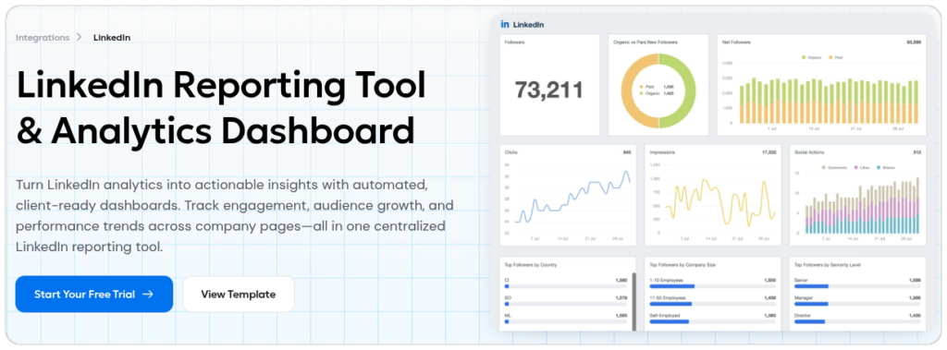Click the Social Actions stacked bar chart area
Screen dimensions: 947x350
pyautogui.click(x=862, y=206)
